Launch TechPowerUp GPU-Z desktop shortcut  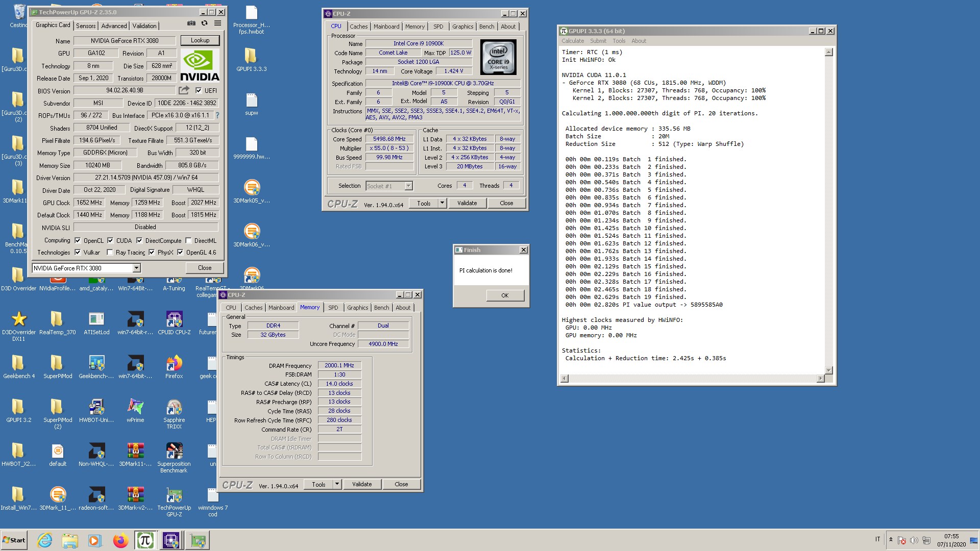(x=174, y=502)
